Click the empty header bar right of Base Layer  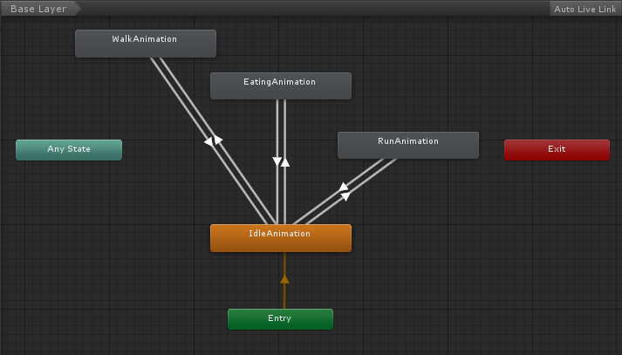tap(305, 9)
